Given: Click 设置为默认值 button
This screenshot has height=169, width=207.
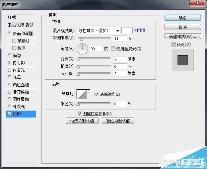Looking at the screenshot, I should pos(82,121).
